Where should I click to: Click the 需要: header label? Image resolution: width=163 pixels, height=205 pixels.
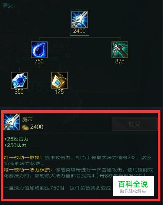point(9,6)
